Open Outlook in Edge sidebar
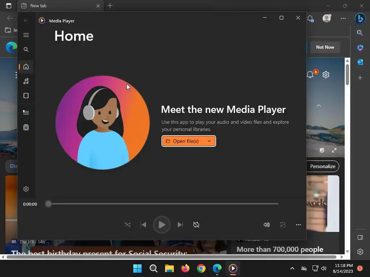The image size is (370, 277). (x=360, y=62)
